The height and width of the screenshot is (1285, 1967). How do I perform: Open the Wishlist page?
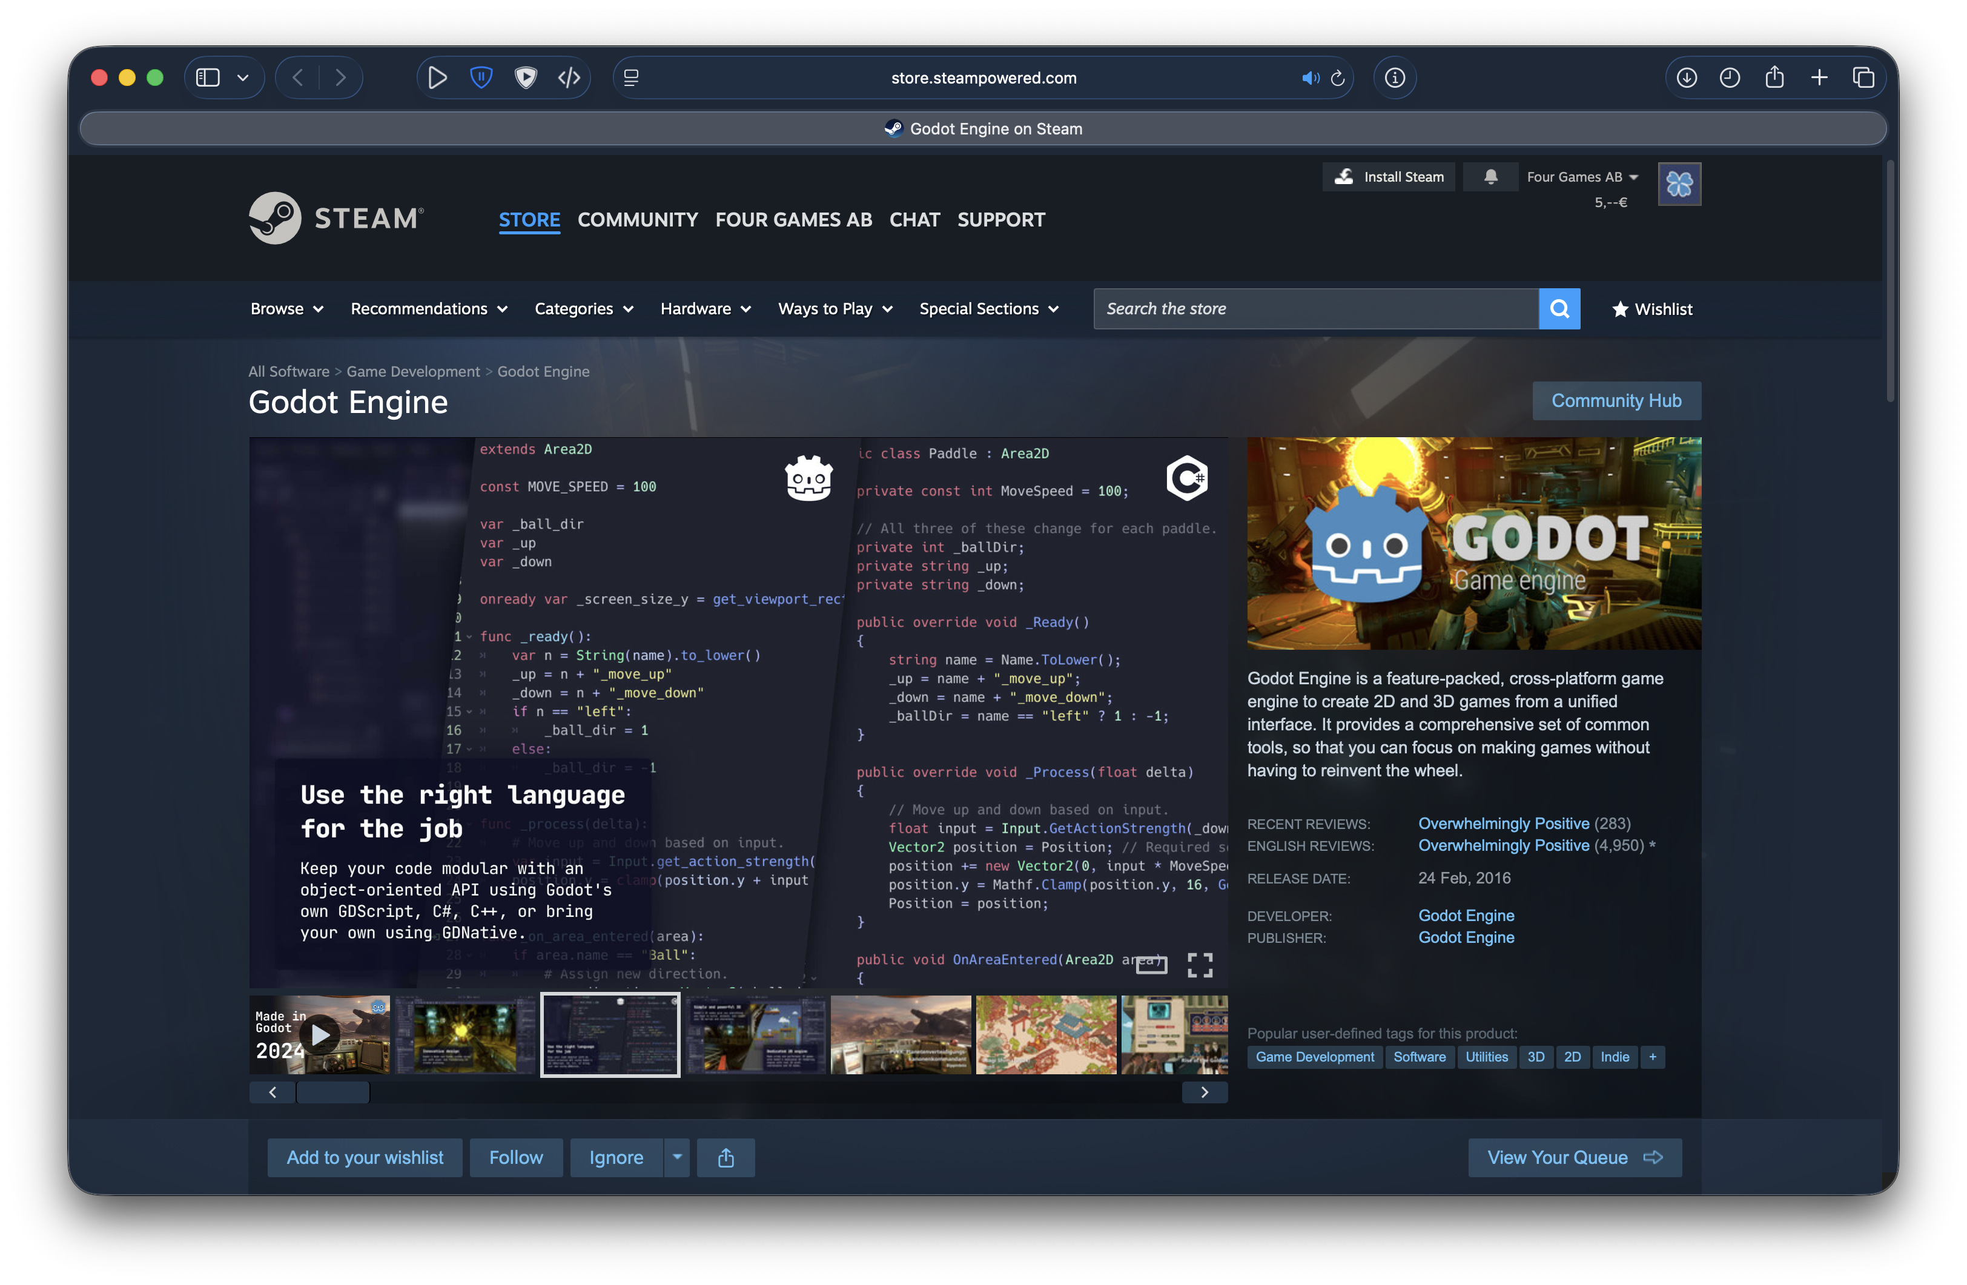(x=1652, y=309)
